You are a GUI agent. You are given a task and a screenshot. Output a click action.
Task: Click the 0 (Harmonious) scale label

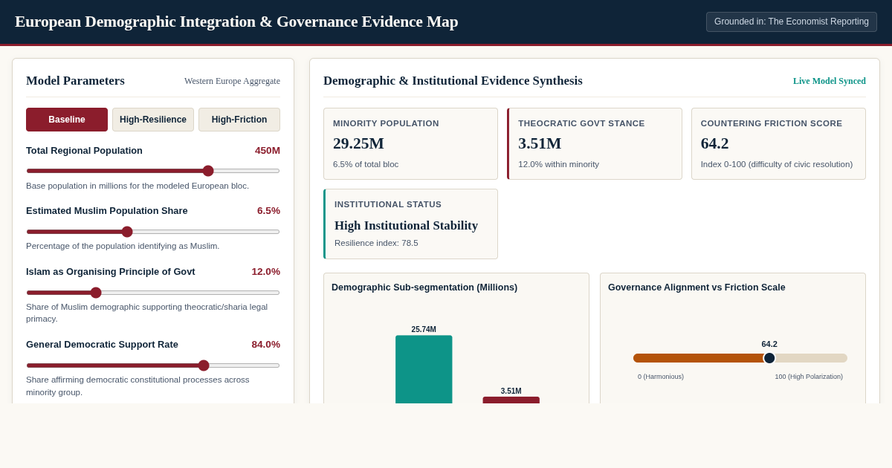tap(661, 377)
